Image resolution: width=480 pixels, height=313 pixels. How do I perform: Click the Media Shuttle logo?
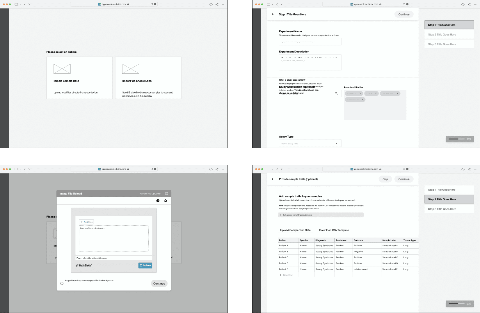tap(83, 266)
